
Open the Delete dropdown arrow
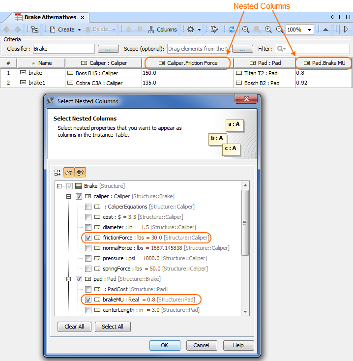[x=114, y=30]
